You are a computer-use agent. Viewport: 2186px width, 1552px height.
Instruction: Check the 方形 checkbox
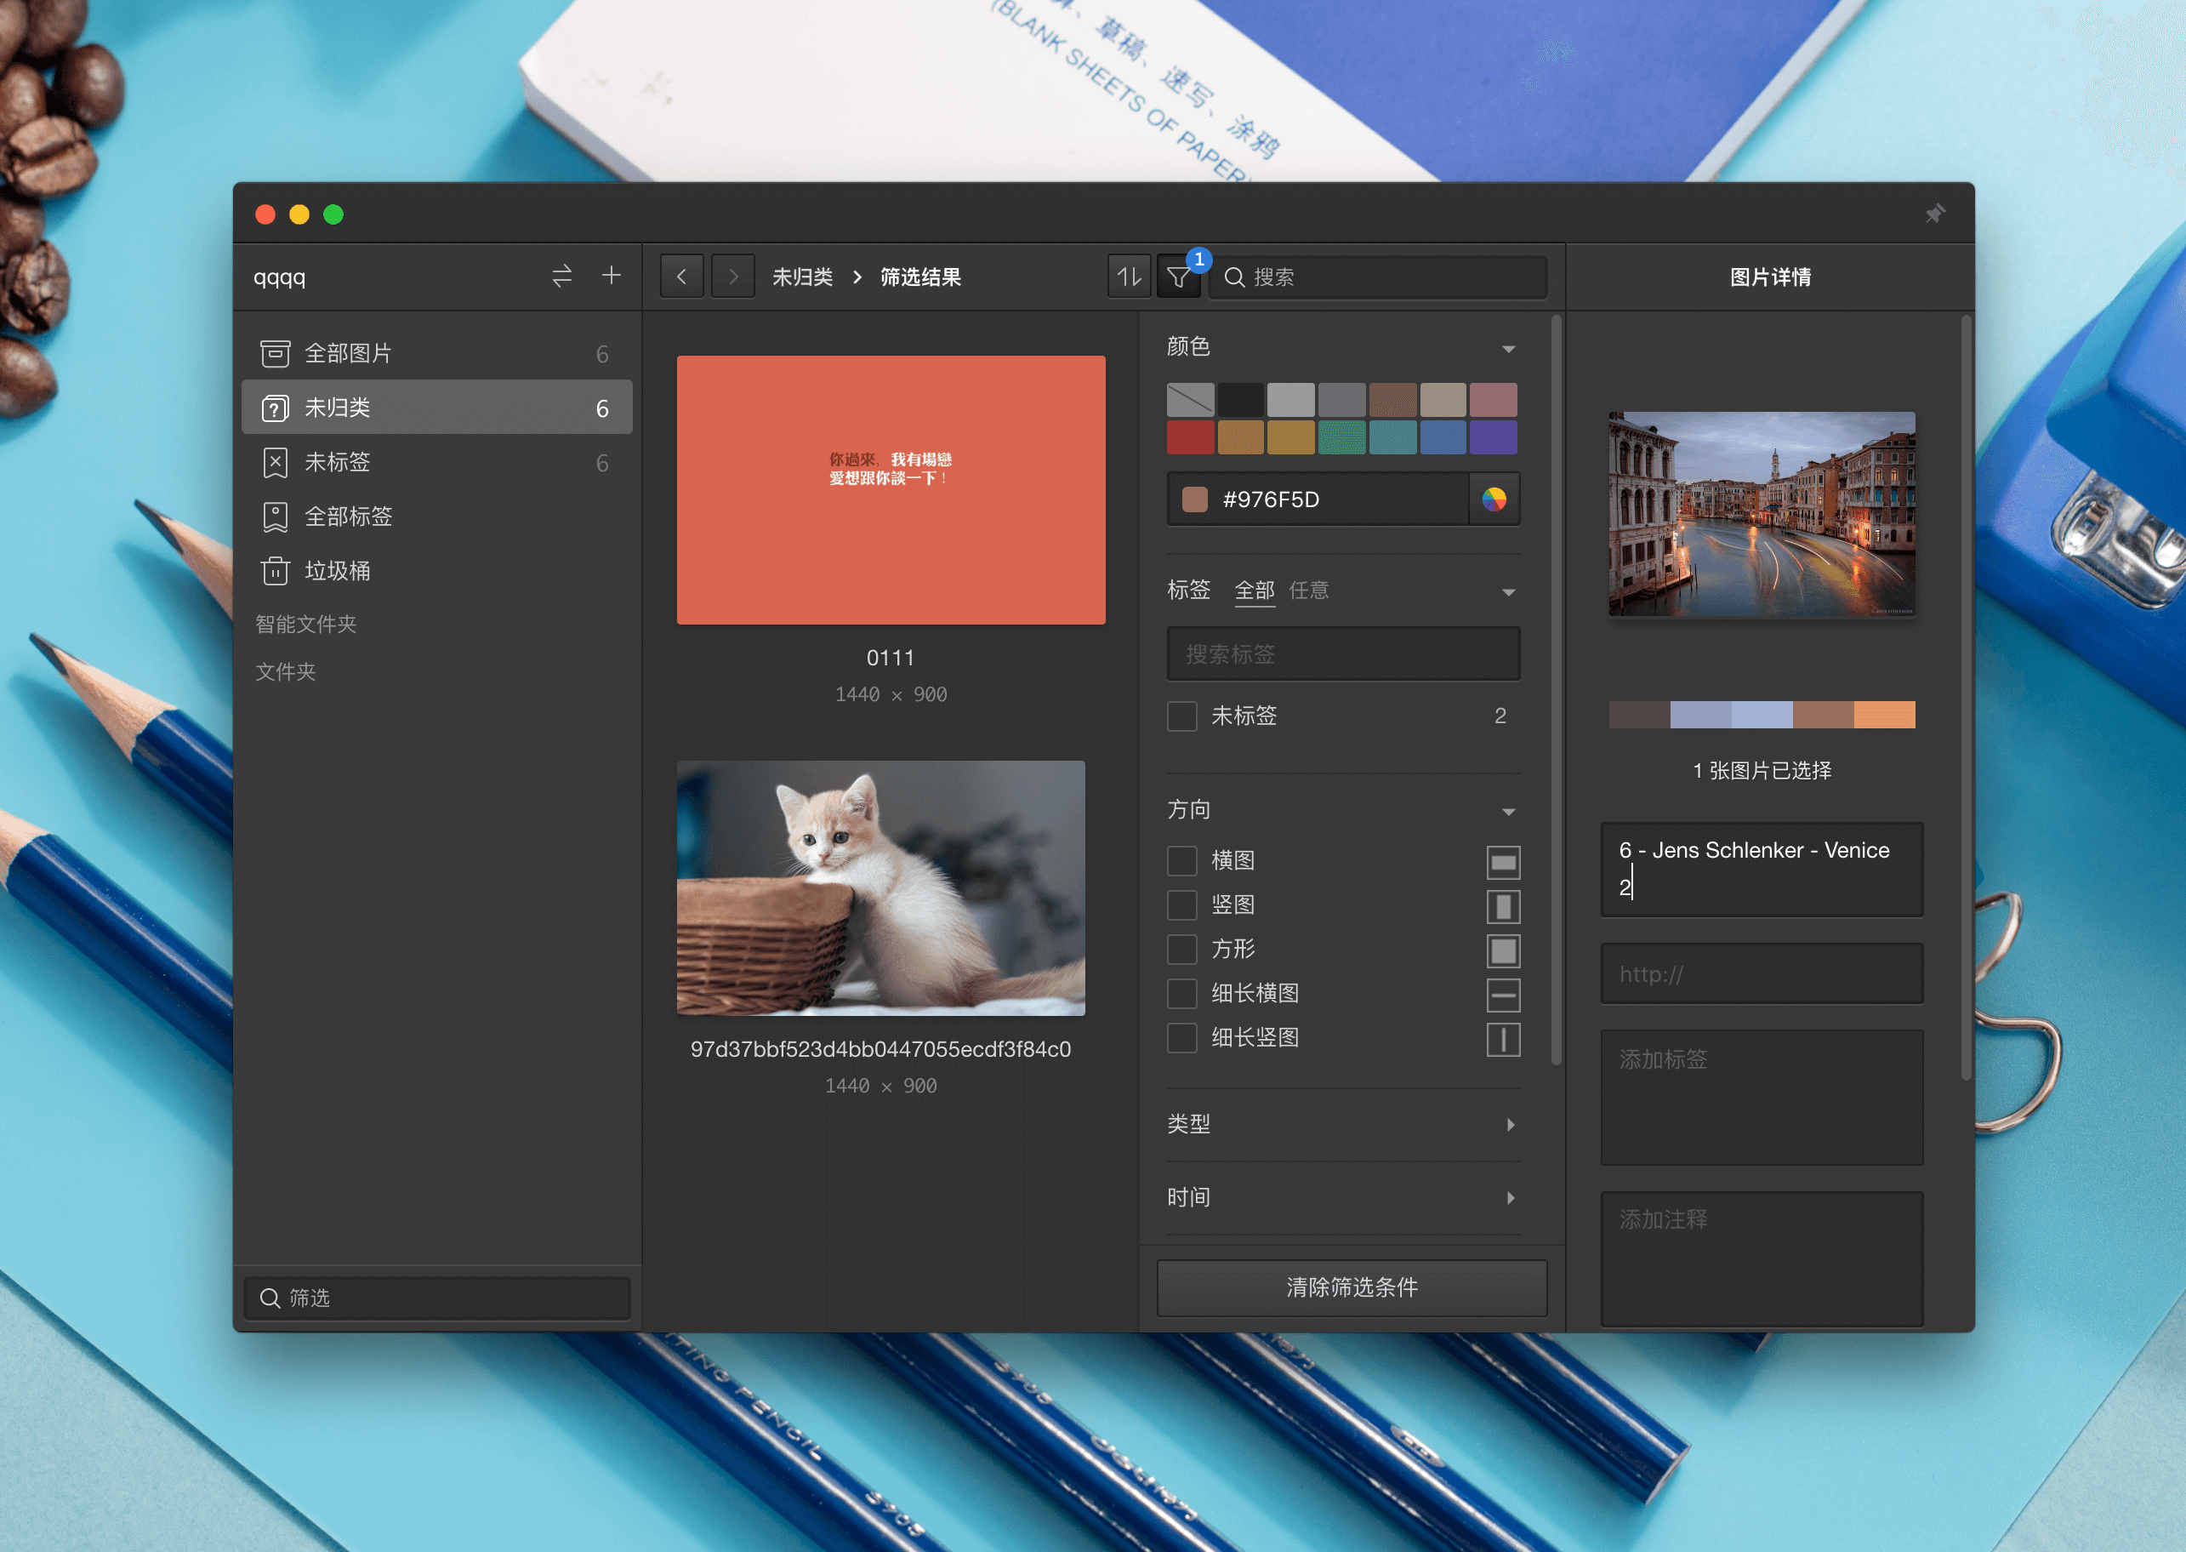coord(1181,949)
